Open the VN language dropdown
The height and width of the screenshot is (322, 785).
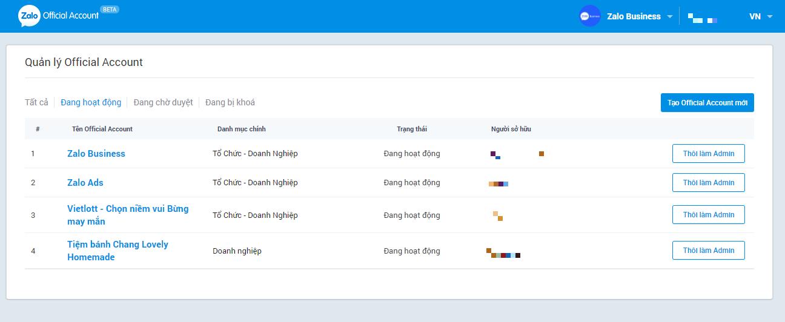point(761,16)
